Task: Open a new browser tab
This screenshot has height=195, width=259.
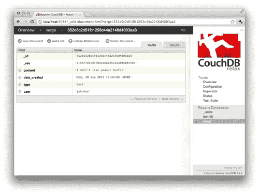Action: point(88,14)
